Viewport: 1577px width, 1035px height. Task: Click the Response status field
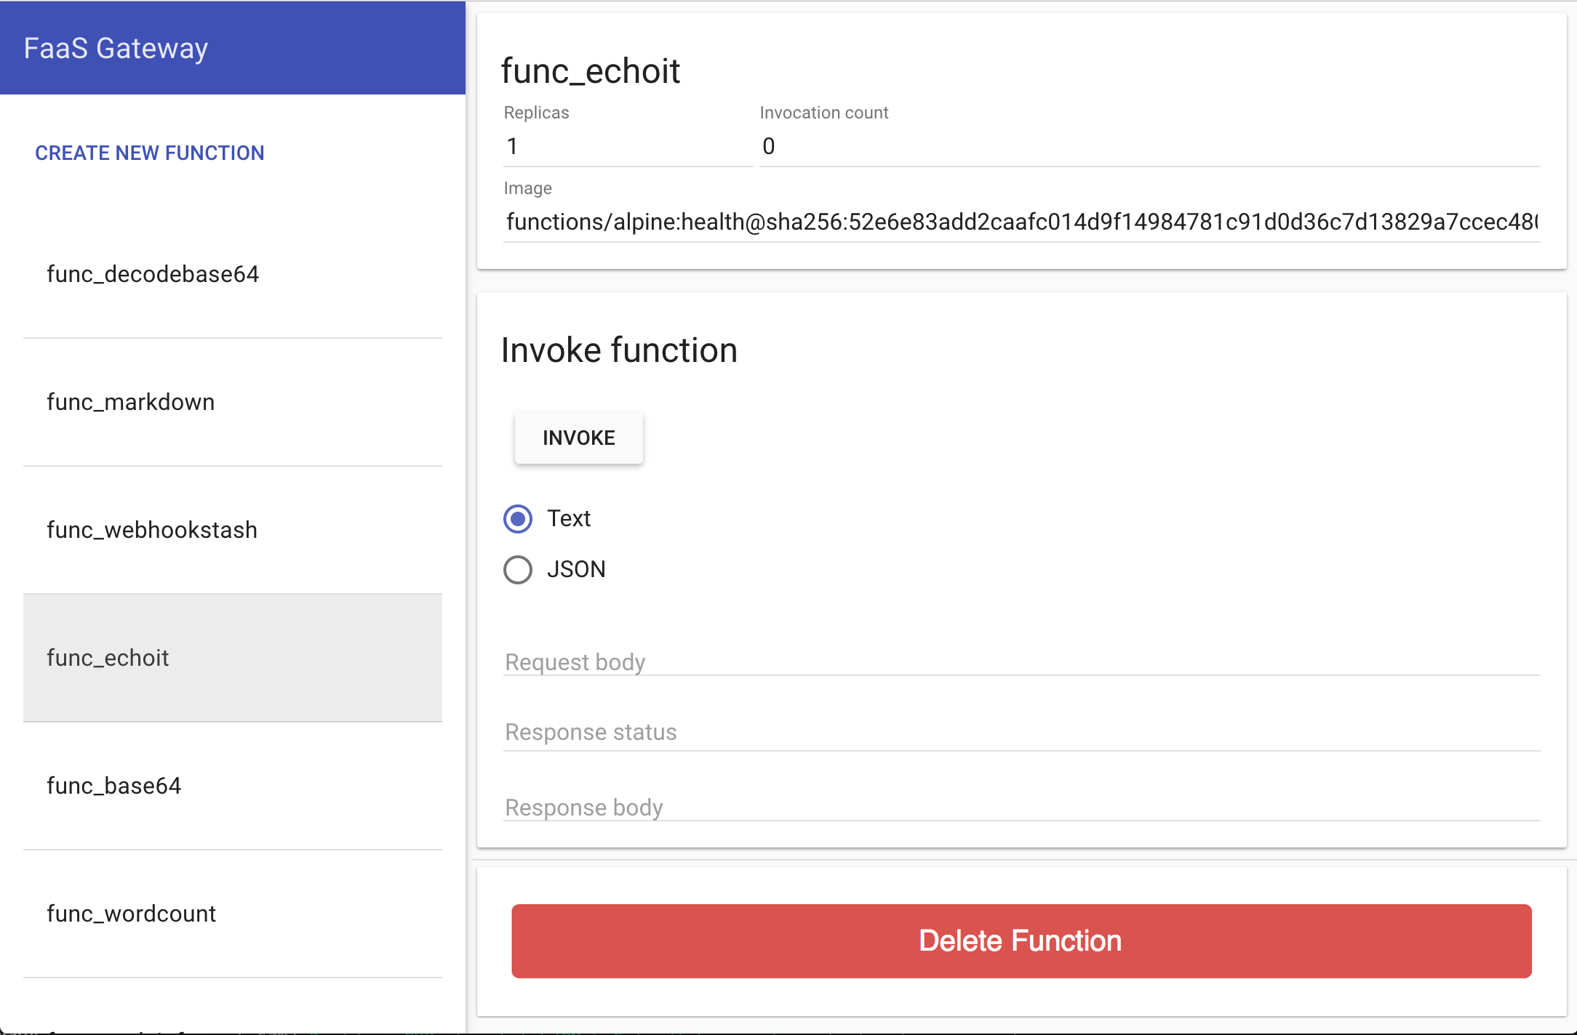tap(1021, 733)
